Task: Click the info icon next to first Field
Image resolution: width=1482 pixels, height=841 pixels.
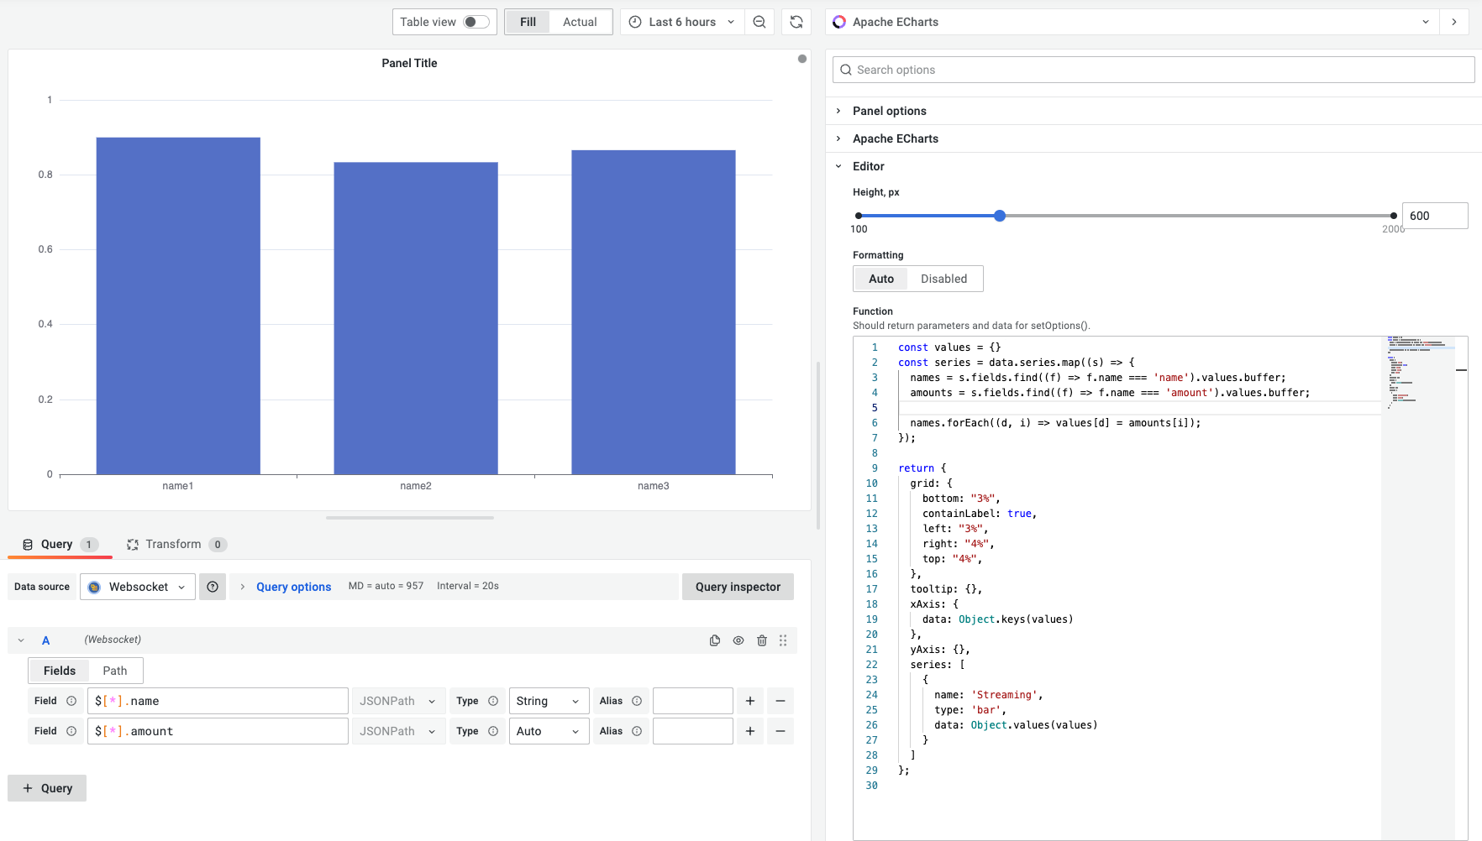Action: point(72,700)
